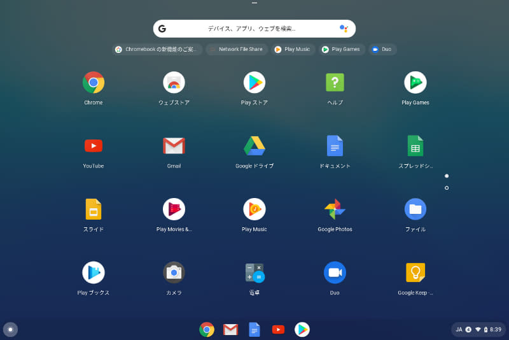Viewport: 509px width, 340px height.
Task: Launch the Play ストア app in grid
Action: [254, 83]
